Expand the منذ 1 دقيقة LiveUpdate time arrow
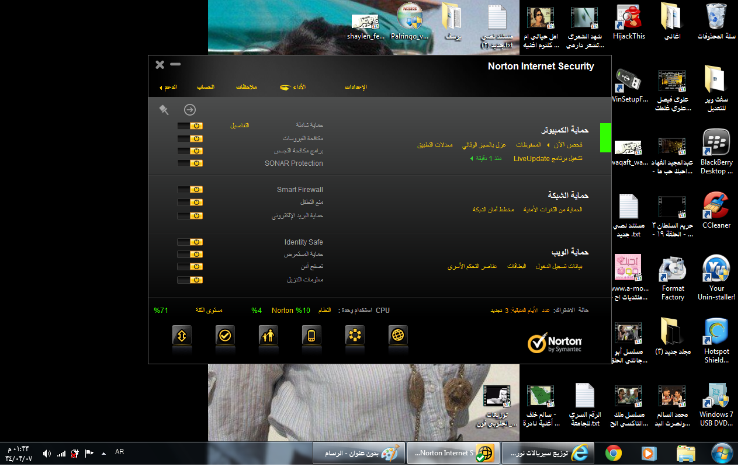This screenshot has width=748, height=467. click(471, 158)
